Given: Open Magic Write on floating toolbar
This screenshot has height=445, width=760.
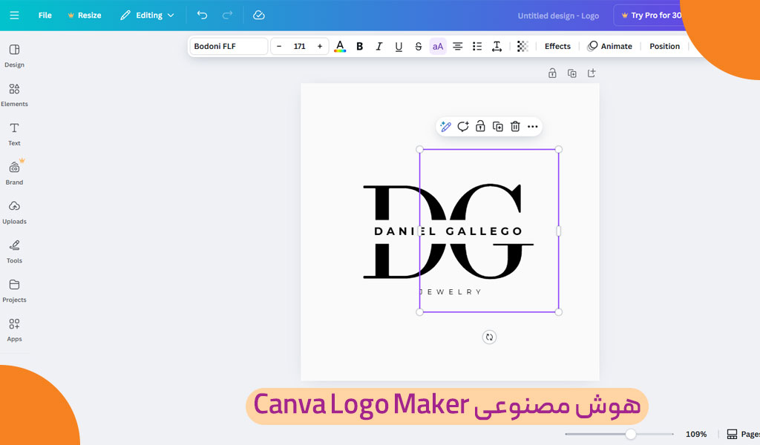Looking at the screenshot, I should coord(445,126).
